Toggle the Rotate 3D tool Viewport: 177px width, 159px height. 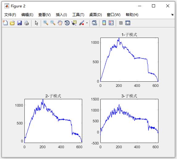point(67,23)
